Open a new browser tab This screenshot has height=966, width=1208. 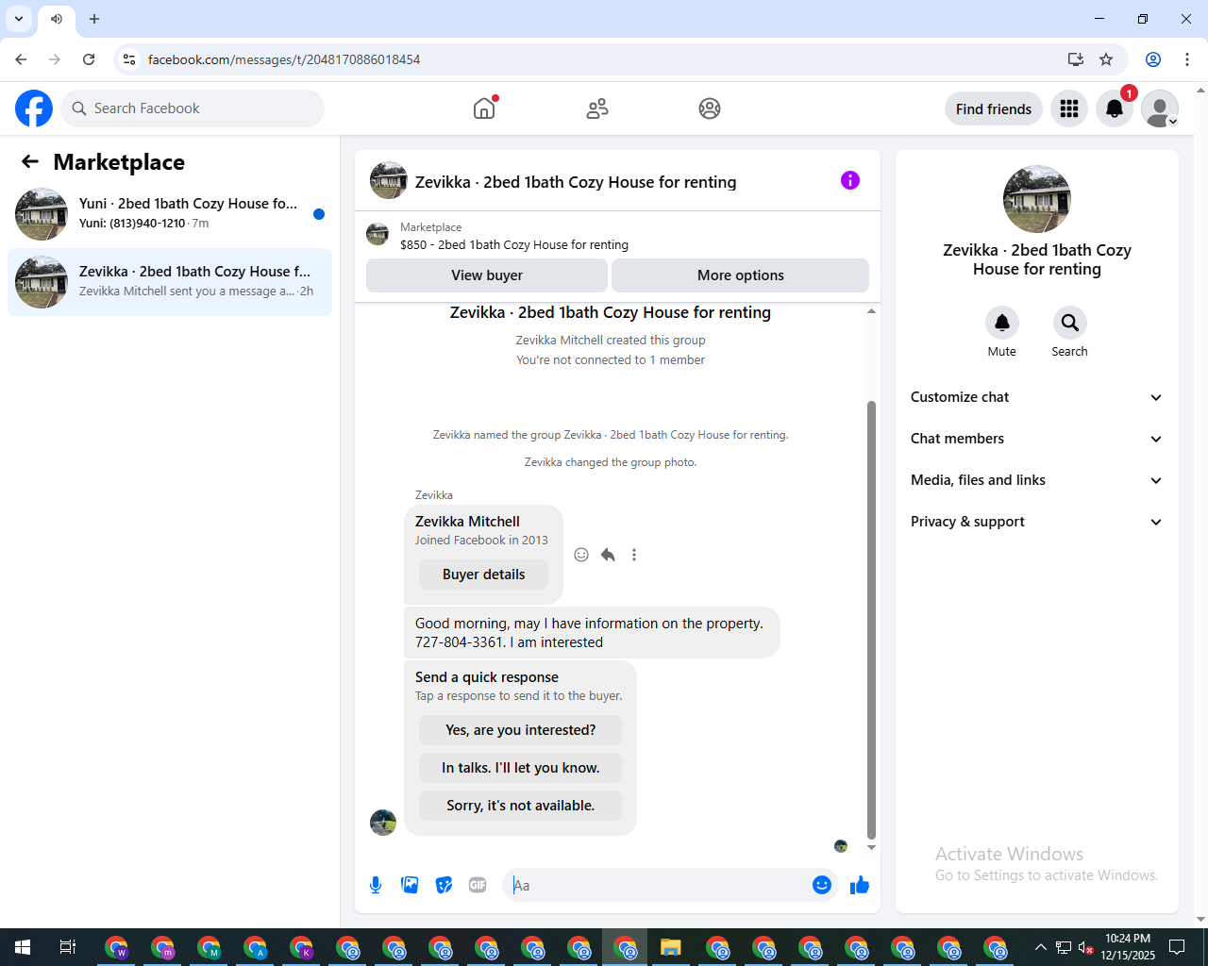[x=94, y=19]
